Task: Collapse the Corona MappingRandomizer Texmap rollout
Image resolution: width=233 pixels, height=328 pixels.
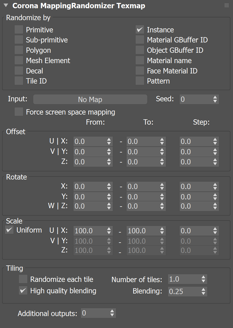Action: click(x=6, y=6)
